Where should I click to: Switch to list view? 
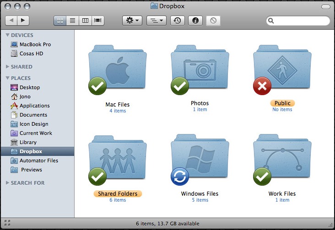click(x=73, y=21)
